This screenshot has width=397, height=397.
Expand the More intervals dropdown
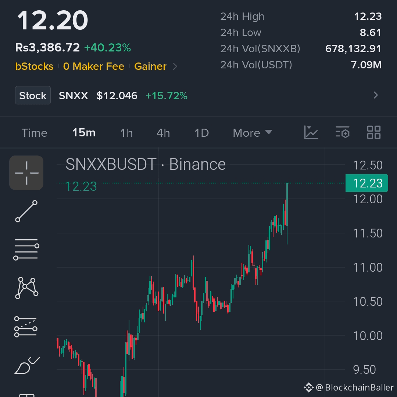pos(253,133)
